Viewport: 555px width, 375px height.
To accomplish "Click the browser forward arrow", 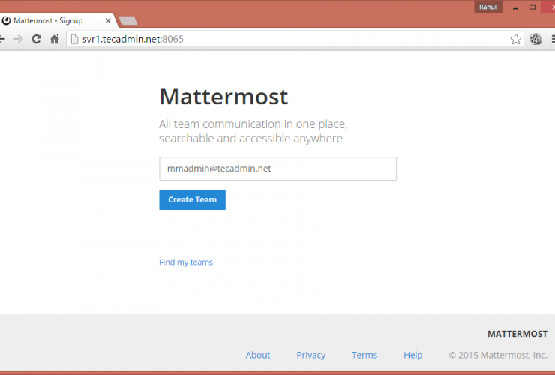I will (19, 39).
